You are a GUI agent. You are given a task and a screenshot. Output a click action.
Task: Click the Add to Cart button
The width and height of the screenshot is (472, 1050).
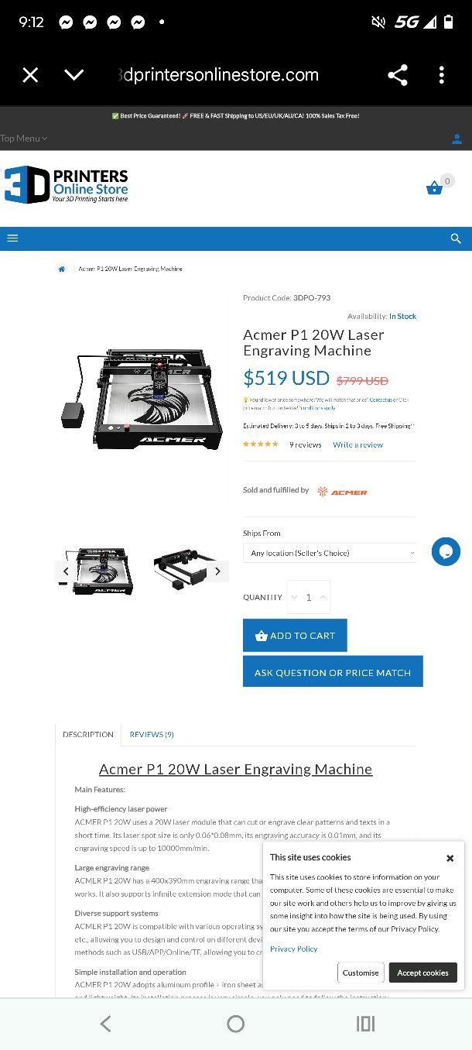[x=295, y=636]
